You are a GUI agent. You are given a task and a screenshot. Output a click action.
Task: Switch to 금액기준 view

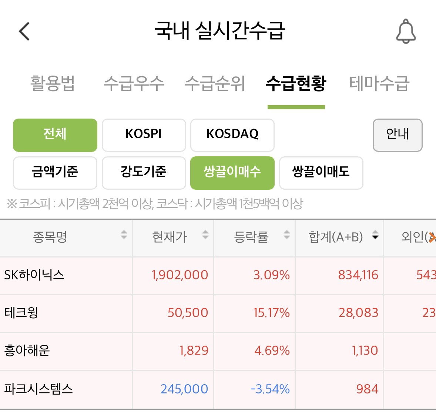tap(55, 173)
